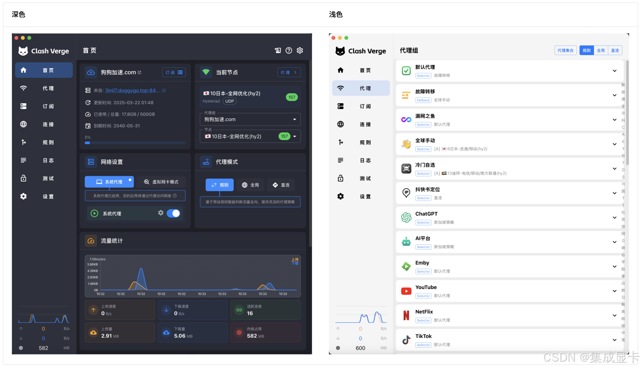Open 代理 in the dark sidebar
This screenshot has width=641, height=368.
click(x=44, y=88)
